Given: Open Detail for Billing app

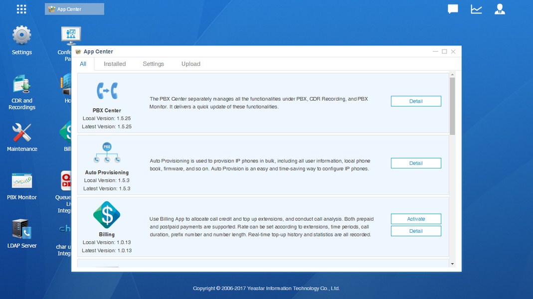Looking at the screenshot, I should click(416, 231).
